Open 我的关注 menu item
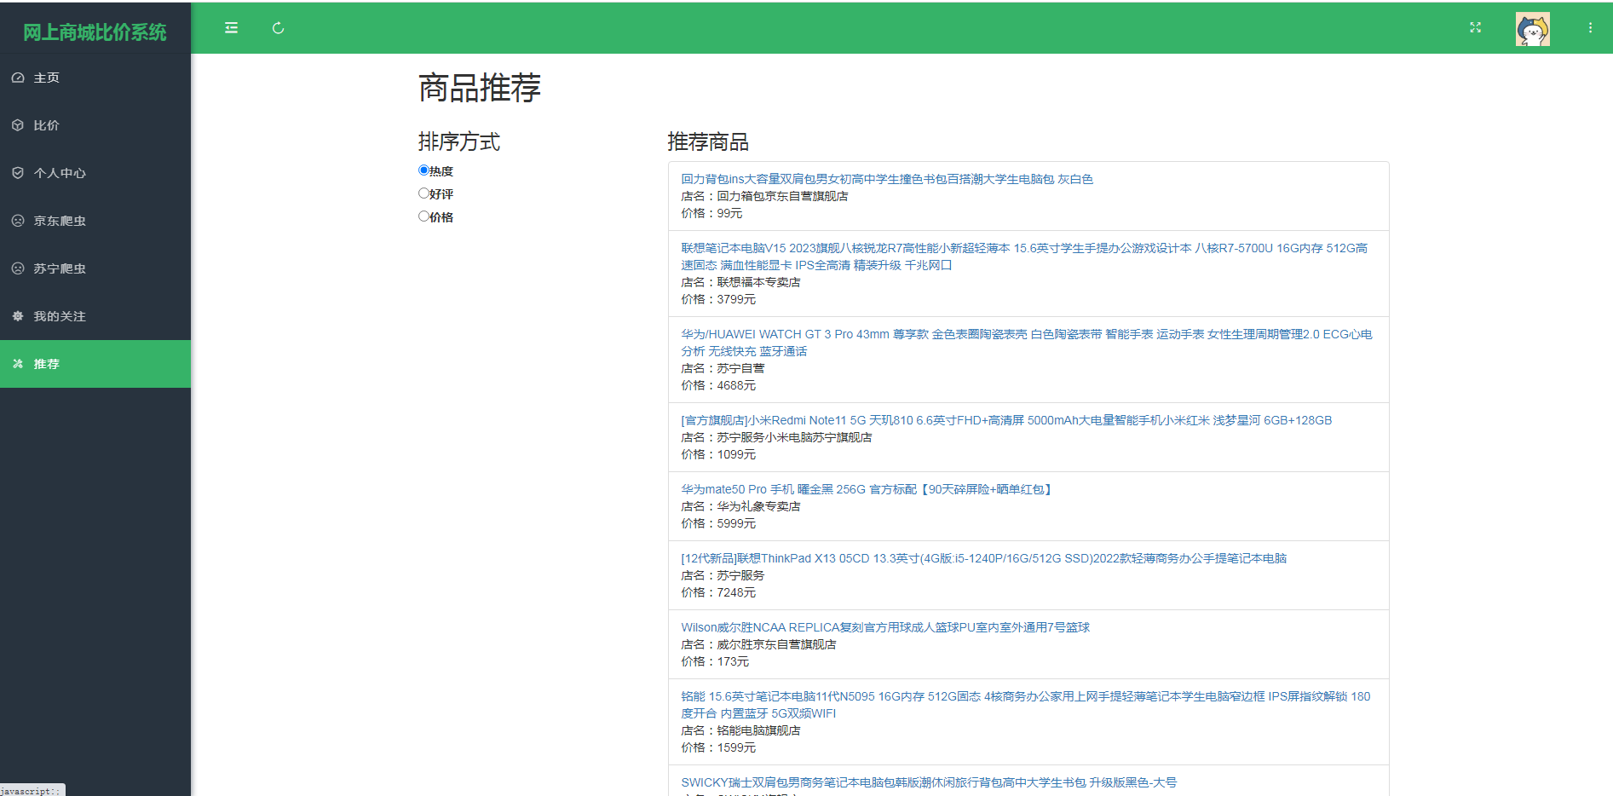Screen dimensions: 1613x796 [x=95, y=316]
